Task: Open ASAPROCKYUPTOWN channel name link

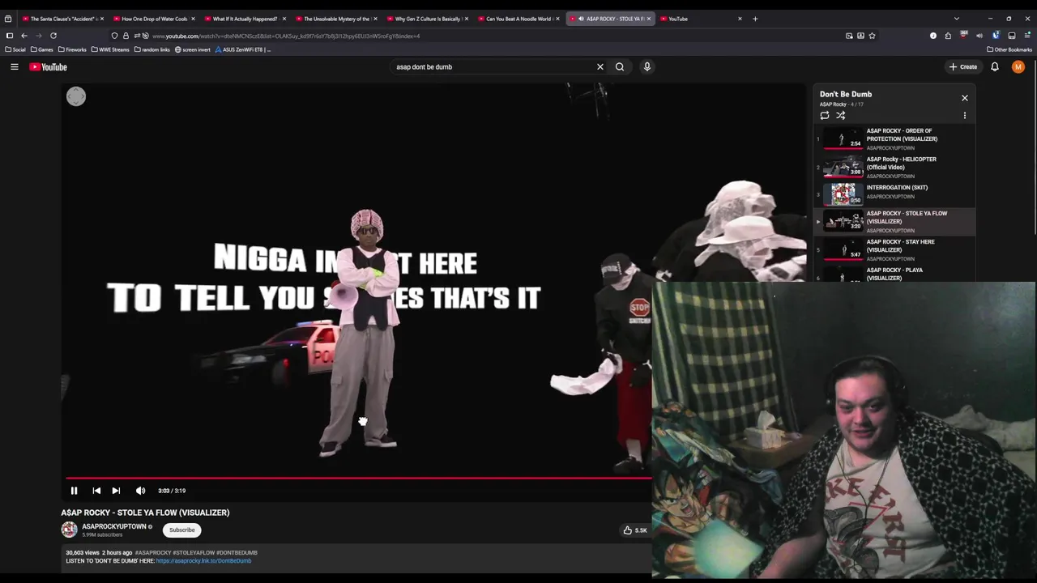Action: pyautogui.click(x=114, y=526)
